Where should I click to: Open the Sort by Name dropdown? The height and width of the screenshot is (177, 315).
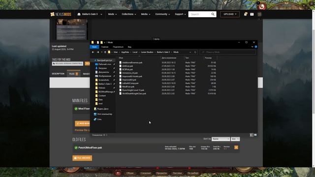(x=220, y=139)
